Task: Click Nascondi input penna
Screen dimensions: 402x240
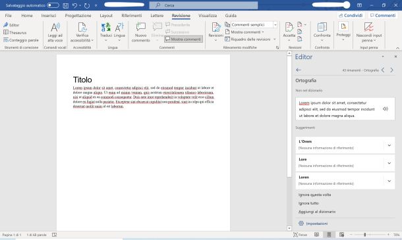Action: 368,32
